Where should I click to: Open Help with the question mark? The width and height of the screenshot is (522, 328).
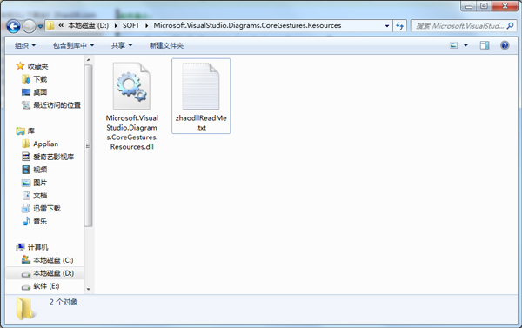[505, 45]
